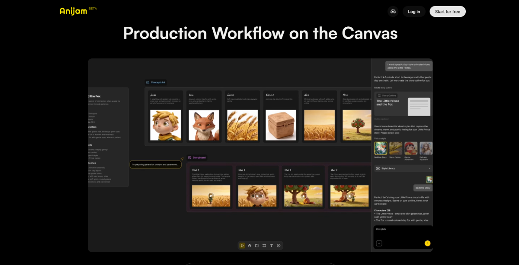Image resolution: width=519 pixels, height=265 pixels.
Task: Choose the Warm Fables style
Action: [x=396, y=148]
